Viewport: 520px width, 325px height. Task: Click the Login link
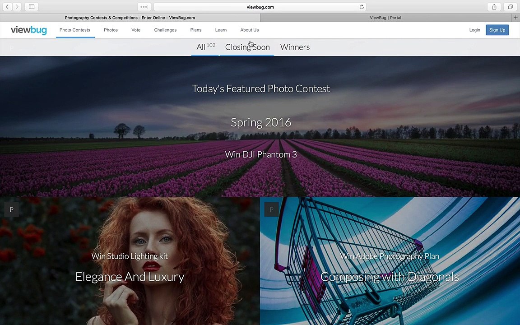pos(474,30)
